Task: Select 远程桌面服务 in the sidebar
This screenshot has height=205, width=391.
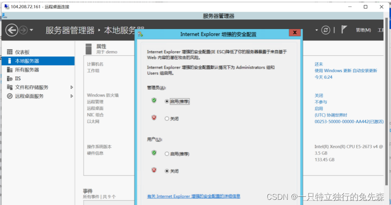Action: point(38,96)
